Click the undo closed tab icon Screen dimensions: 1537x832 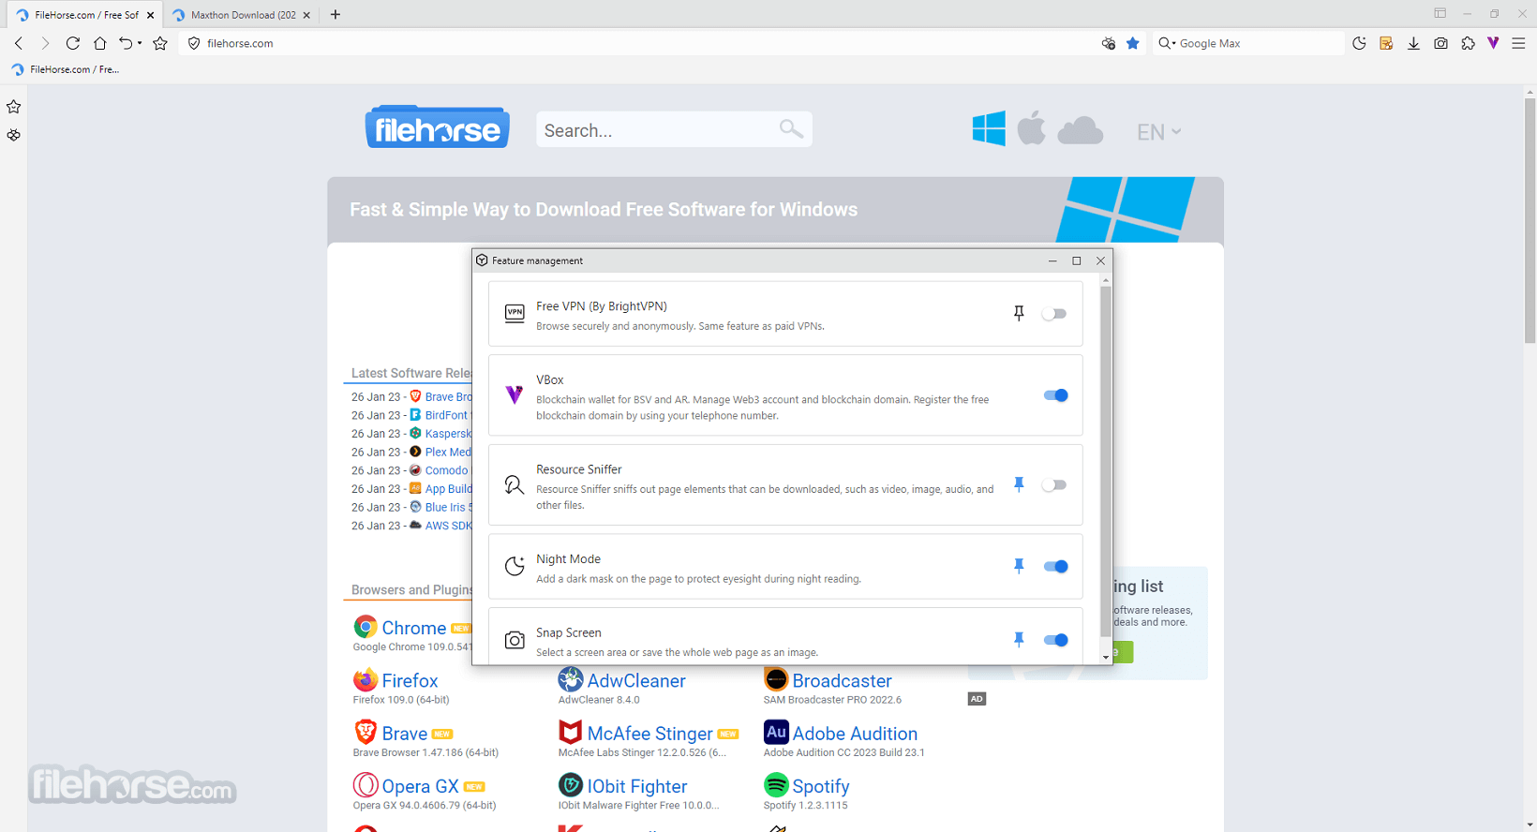tap(126, 43)
